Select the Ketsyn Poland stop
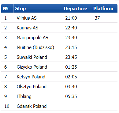The width and height of the screenshot is (119, 113). tap(31, 77)
